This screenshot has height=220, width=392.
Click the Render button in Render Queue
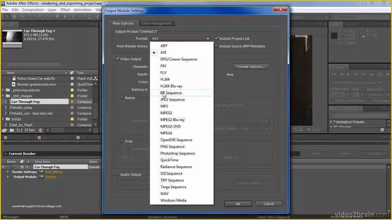374,154
